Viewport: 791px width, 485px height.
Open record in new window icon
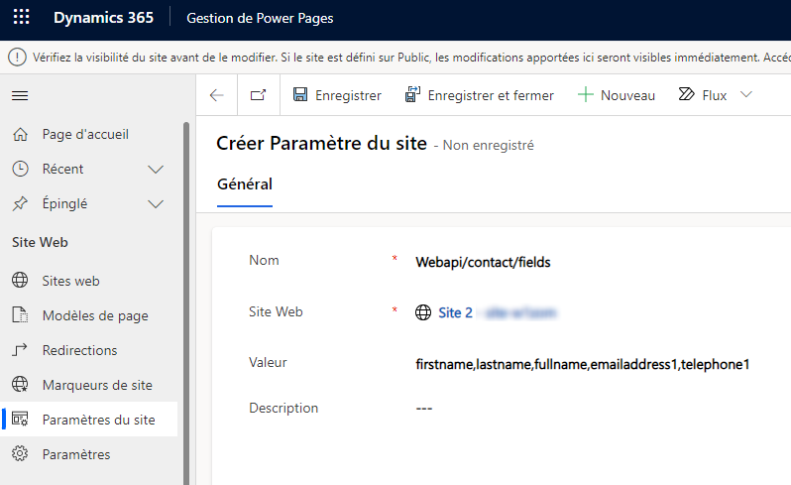(259, 95)
